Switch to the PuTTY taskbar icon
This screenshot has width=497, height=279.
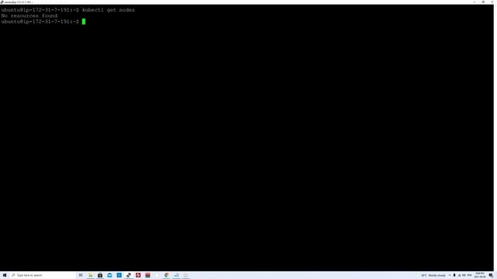click(129, 275)
